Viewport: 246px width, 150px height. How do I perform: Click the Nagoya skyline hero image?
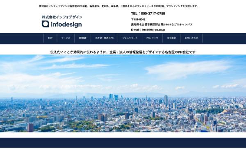point(123,93)
